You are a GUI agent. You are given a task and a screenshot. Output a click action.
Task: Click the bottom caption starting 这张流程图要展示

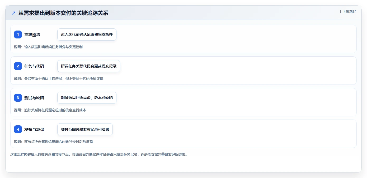tap(99, 154)
